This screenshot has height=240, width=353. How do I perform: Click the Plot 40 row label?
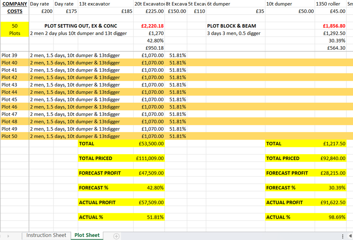[x=14, y=63]
